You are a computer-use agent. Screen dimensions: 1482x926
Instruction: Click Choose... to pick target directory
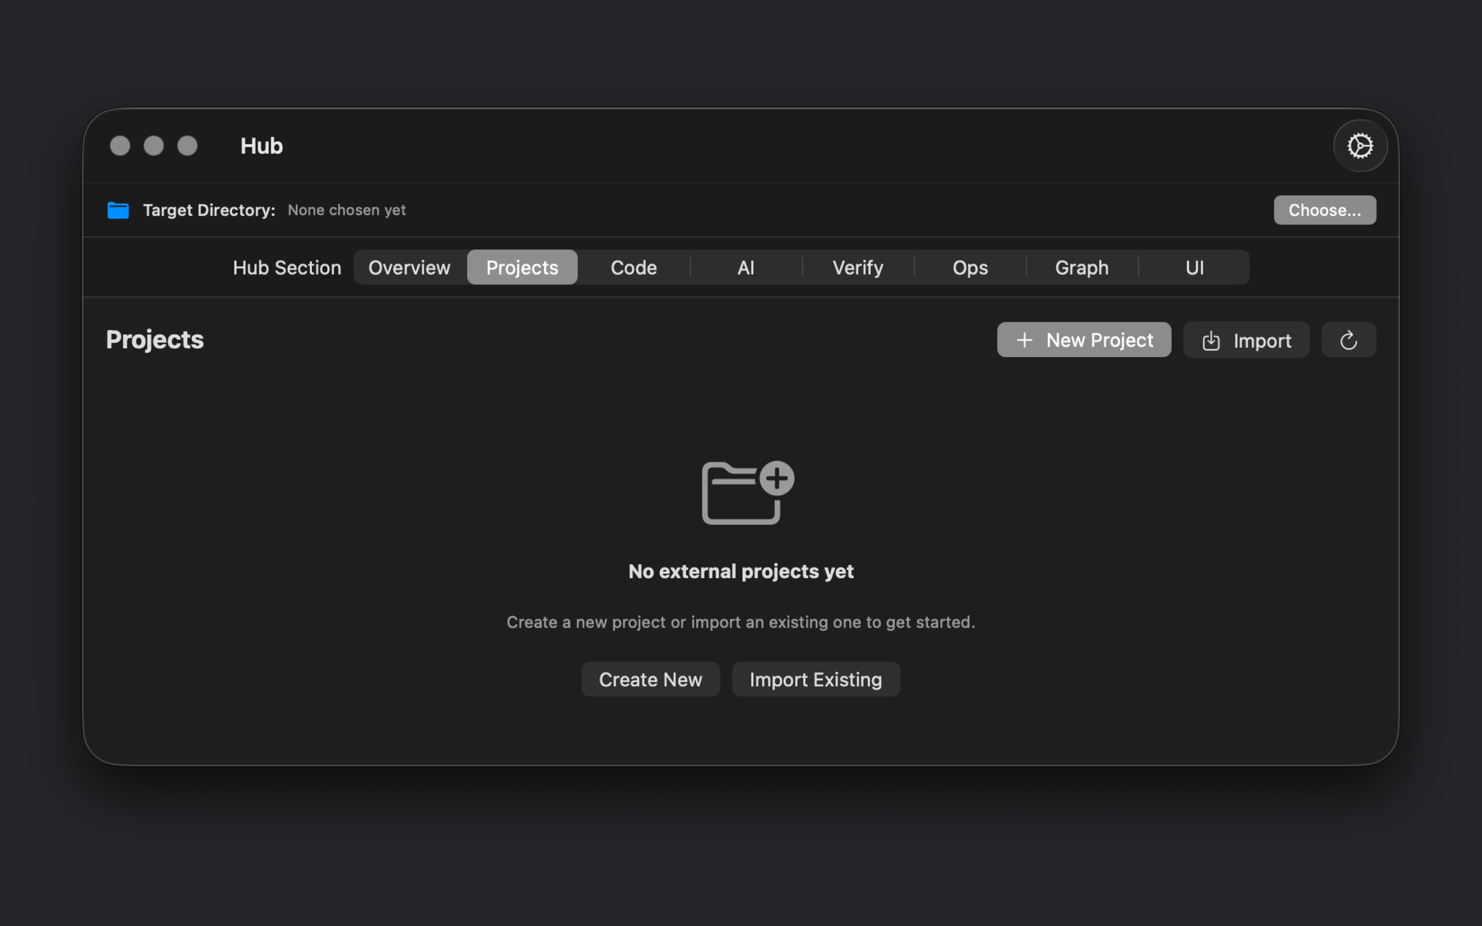point(1325,210)
